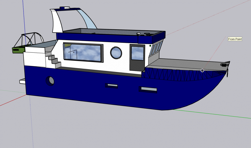Select the middle rectangular hull window
The height and width of the screenshot is (148, 251).
(111, 86)
